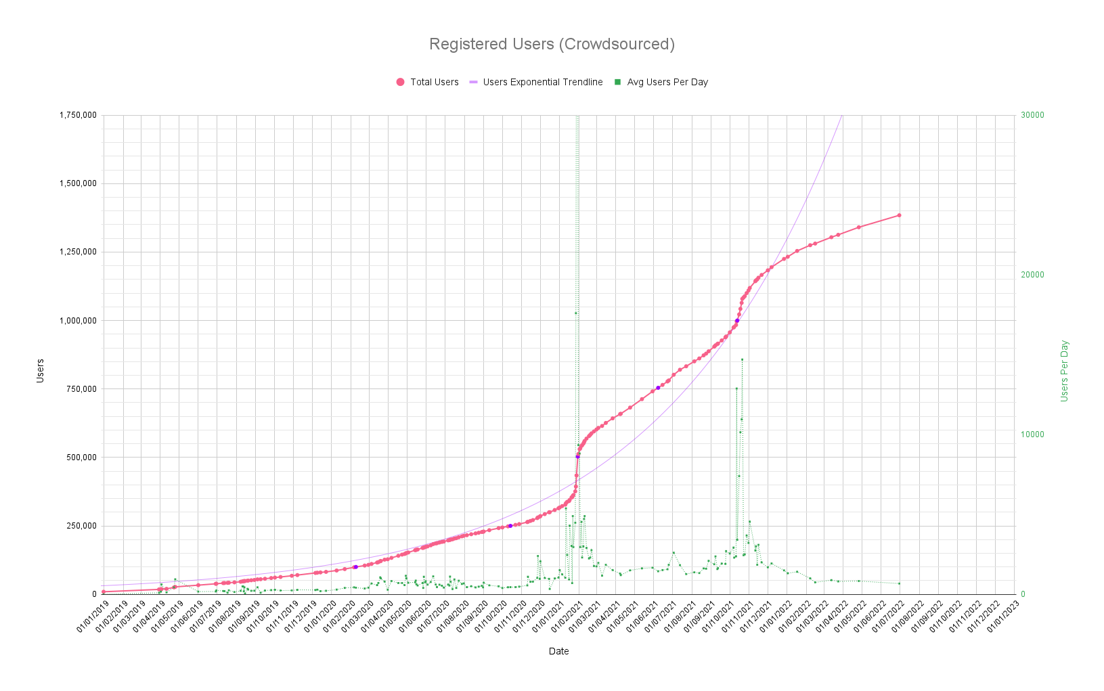Click the 1,250,000 left axis label

(78, 252)
